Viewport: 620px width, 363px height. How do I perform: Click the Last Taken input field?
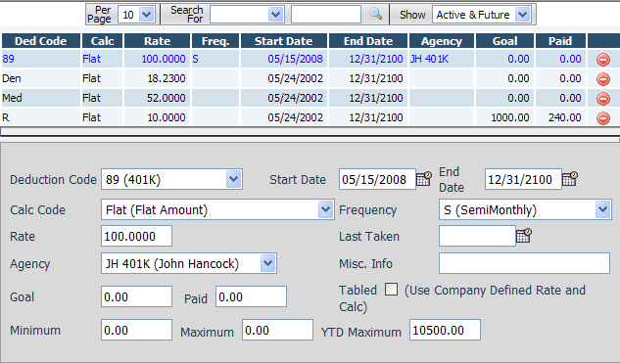[477, 236]
